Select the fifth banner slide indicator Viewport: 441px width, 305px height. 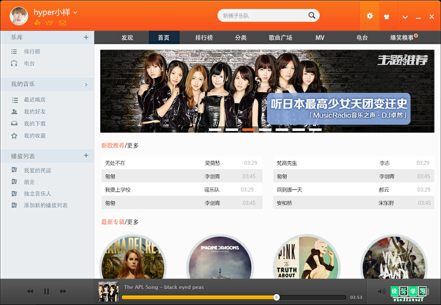[x=282, y=129]
